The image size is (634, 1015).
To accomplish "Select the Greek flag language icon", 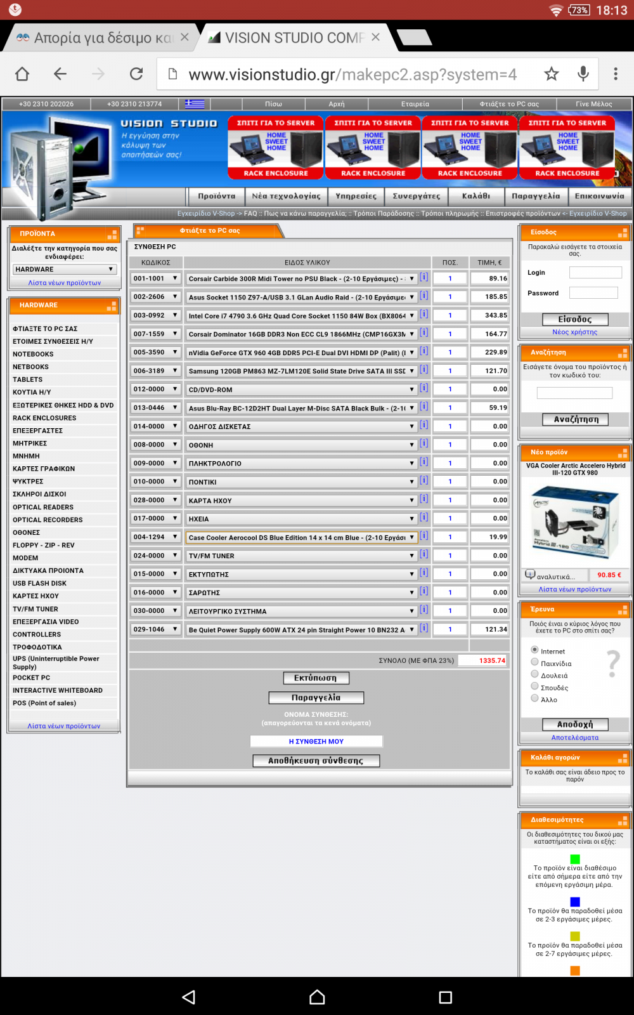I will [x=195, y=104].
